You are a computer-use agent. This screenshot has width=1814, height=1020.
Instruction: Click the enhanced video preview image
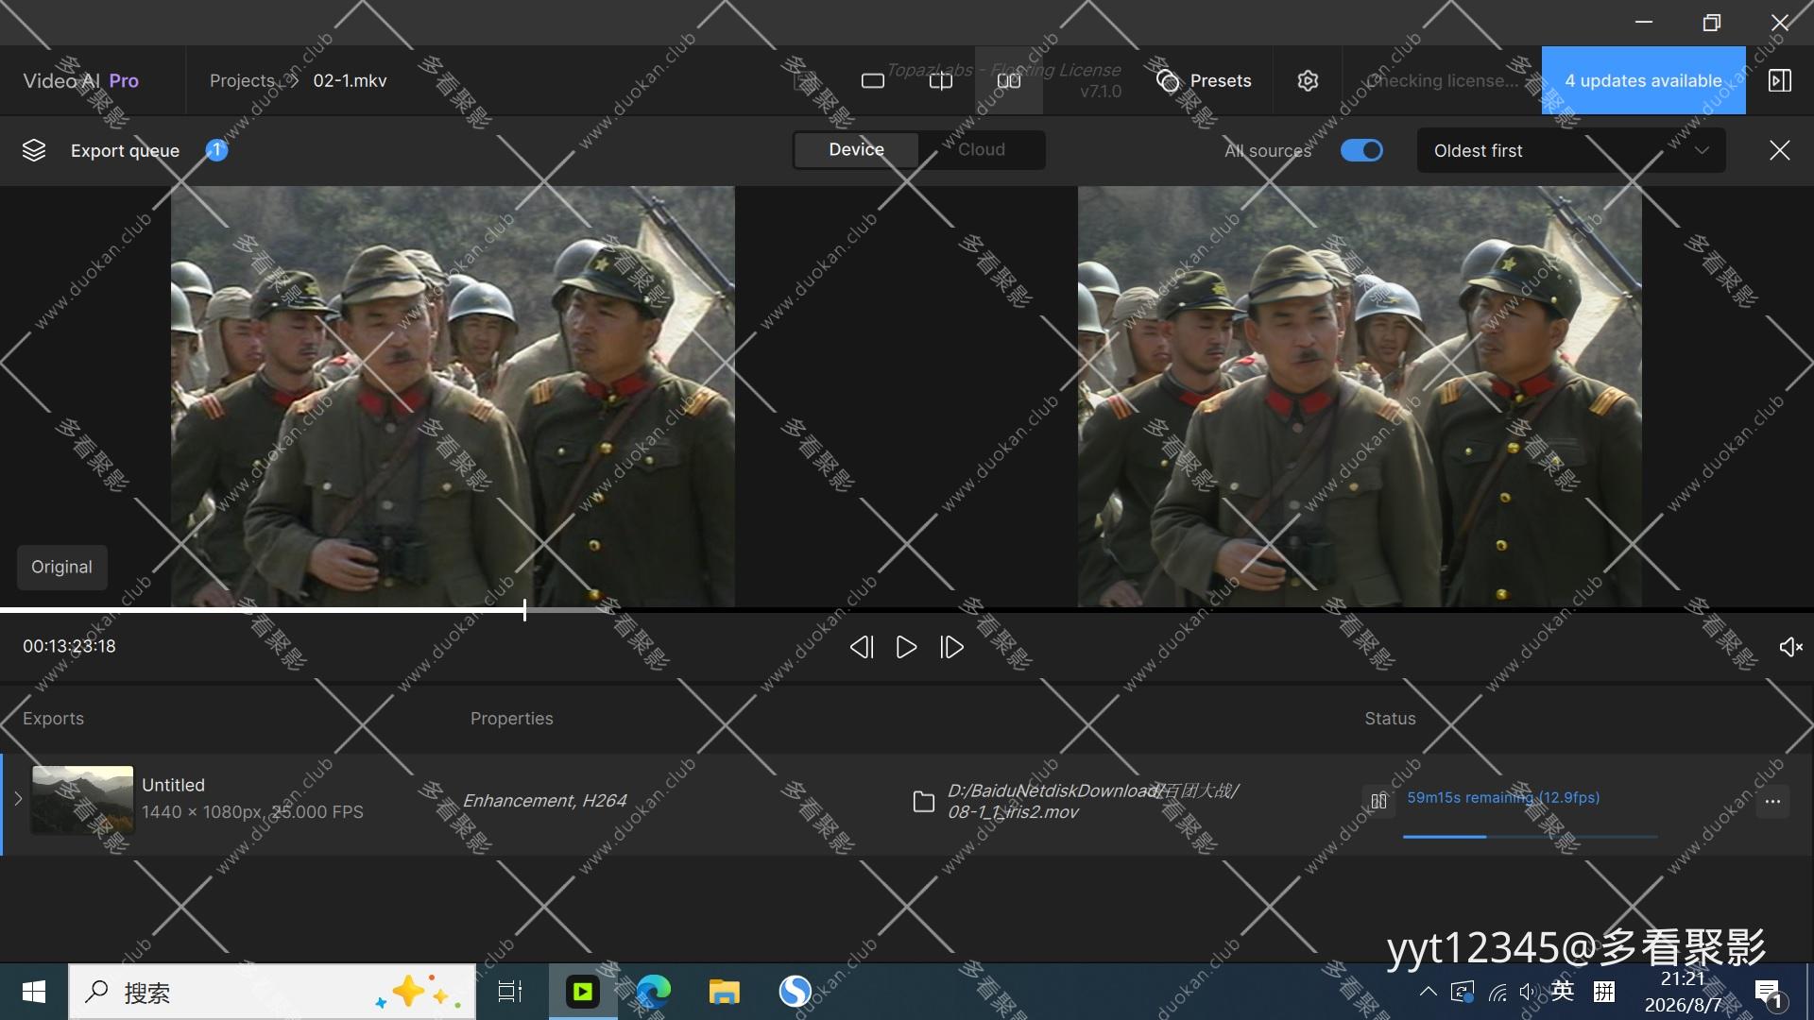click(1360, 396)
